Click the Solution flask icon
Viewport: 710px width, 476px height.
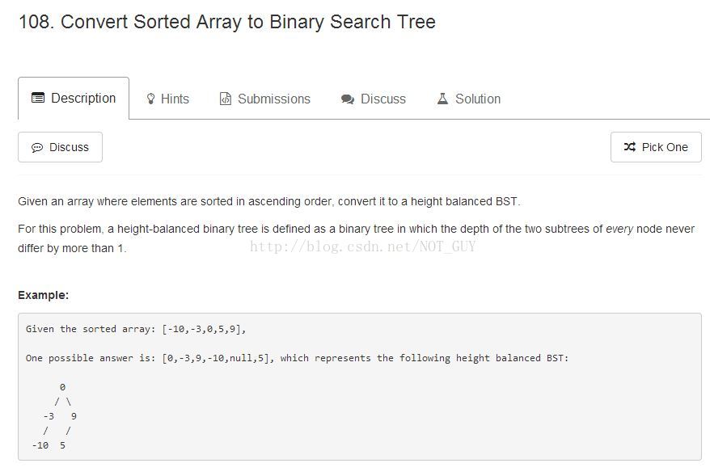(x=442, y=99)
